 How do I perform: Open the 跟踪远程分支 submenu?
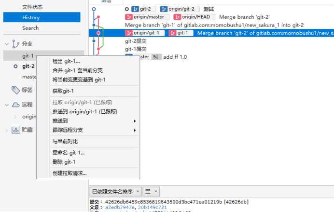95,130
